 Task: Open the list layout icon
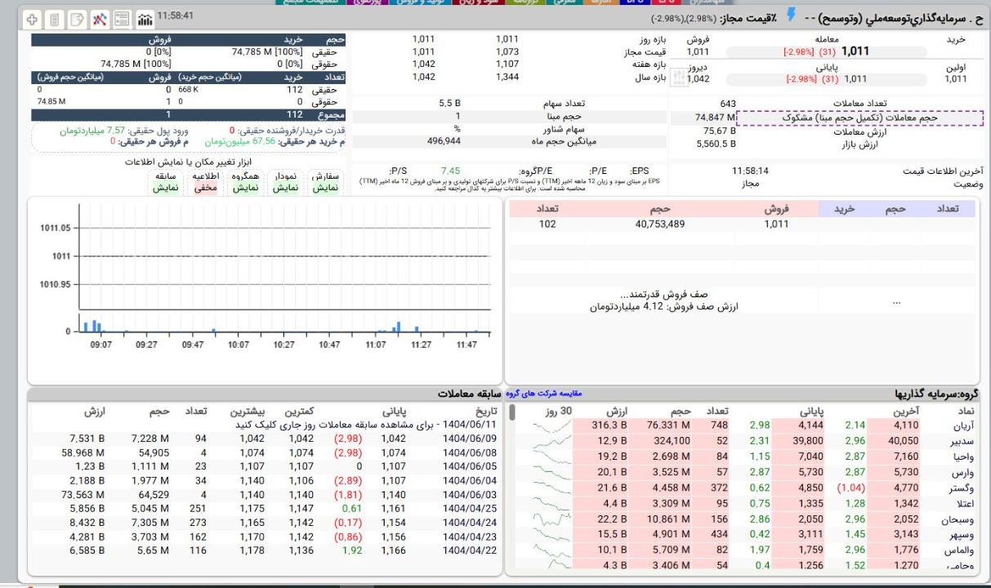click(x=122, y=18)
